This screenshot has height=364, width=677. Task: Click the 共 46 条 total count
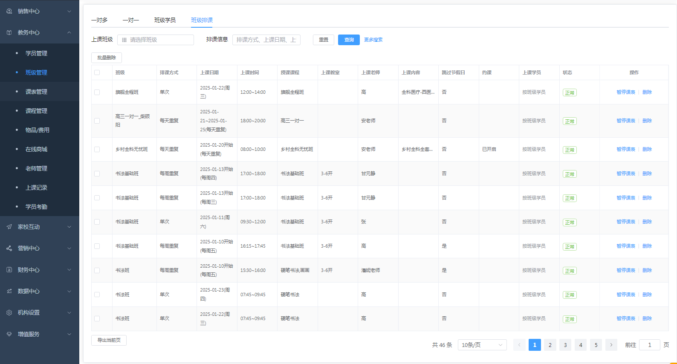442,345
